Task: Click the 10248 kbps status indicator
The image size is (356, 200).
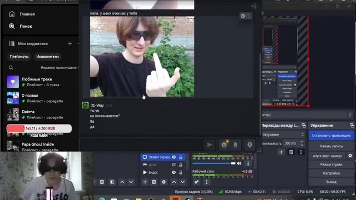Action: coord(230,192)
